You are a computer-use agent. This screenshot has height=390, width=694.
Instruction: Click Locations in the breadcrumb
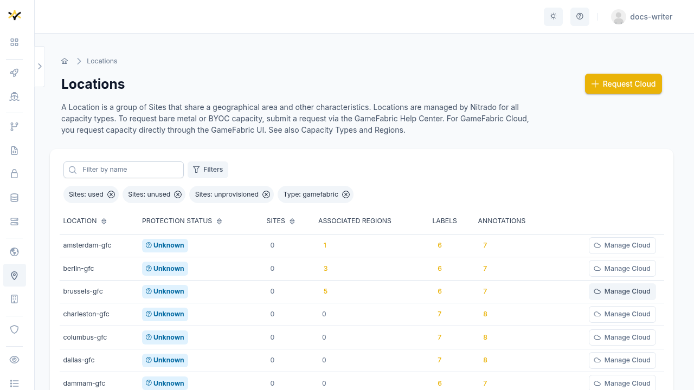102,61
